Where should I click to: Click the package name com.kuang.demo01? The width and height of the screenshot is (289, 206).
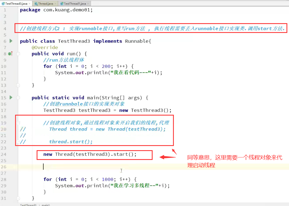click(x=67, y=10)
